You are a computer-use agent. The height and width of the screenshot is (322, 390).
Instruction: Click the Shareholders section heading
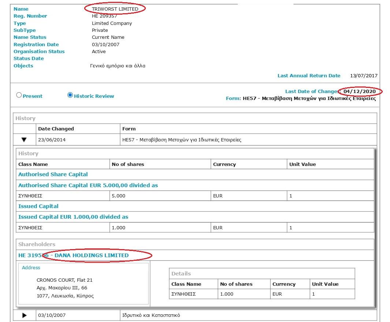pyautogui.click(x=37, y=244)
